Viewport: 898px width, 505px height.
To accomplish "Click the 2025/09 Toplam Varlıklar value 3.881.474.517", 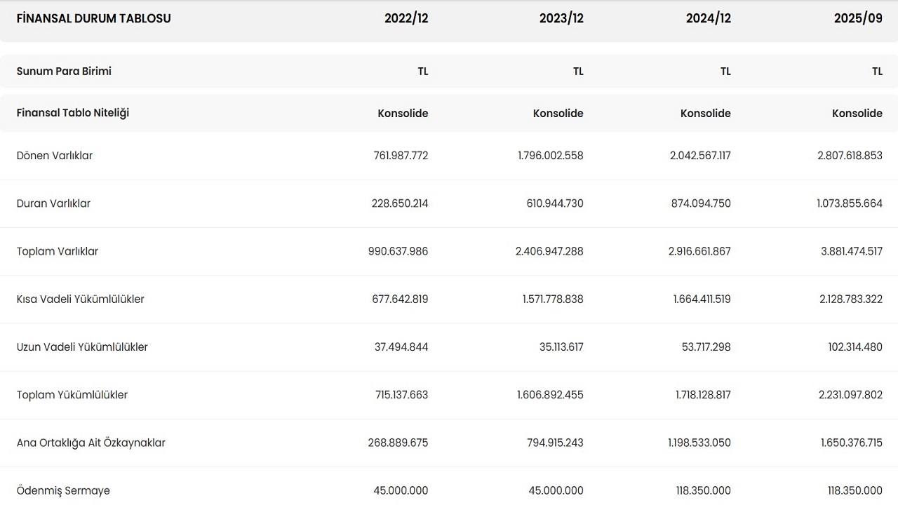I will (851, 251).
